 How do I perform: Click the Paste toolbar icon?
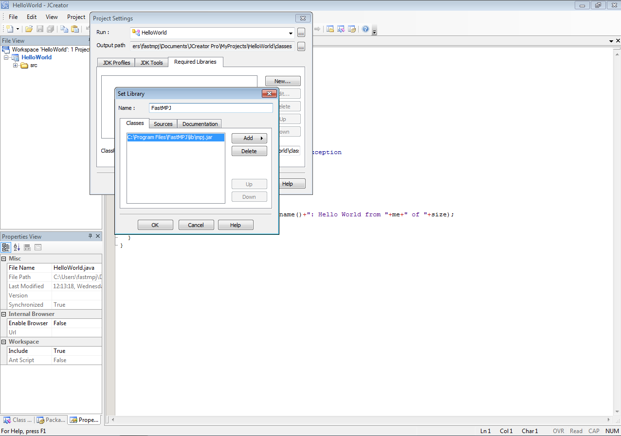(75, 29)
